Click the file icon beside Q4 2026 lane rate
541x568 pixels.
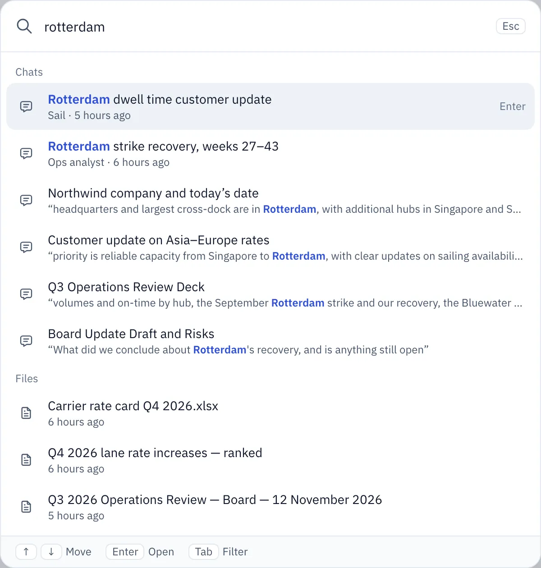point(26,460)
